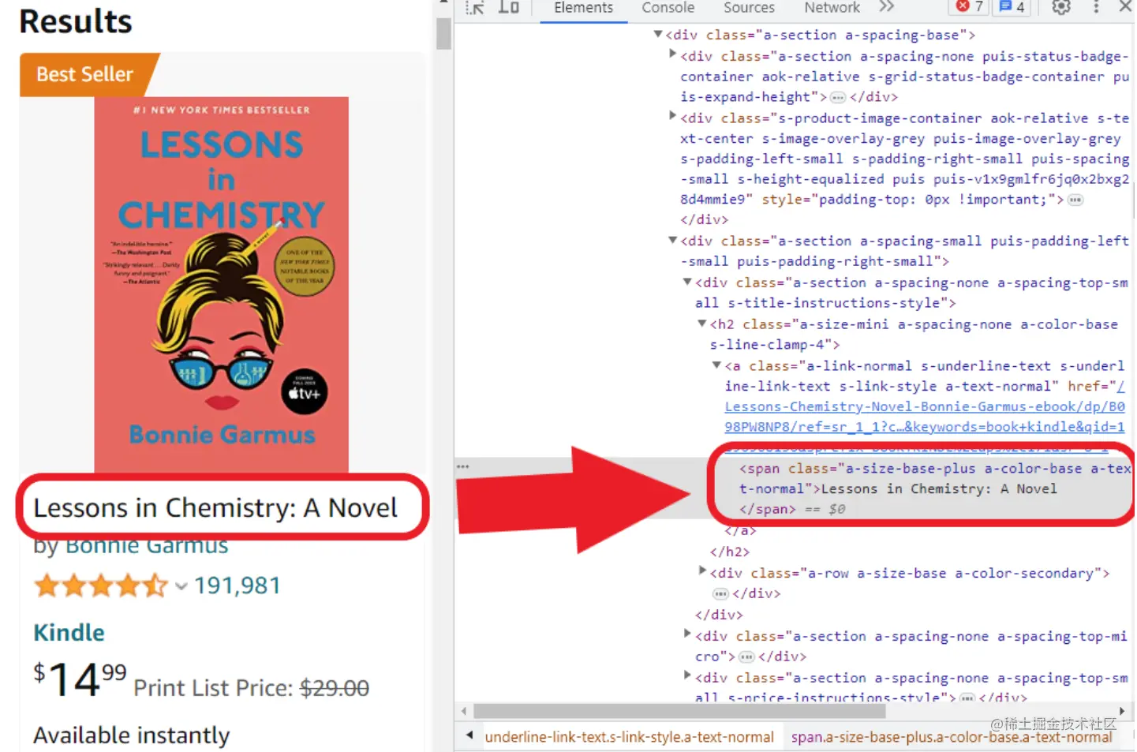Follow the Lessons-Chemistry-Novel href link in DOM
The image size is (1137, 752).
(x=925, y=417)
